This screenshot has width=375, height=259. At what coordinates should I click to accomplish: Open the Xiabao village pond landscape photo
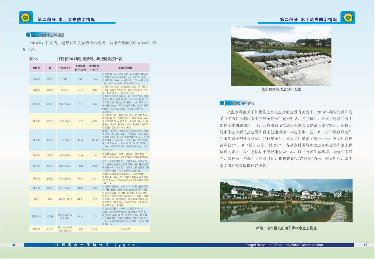(286, 201)
